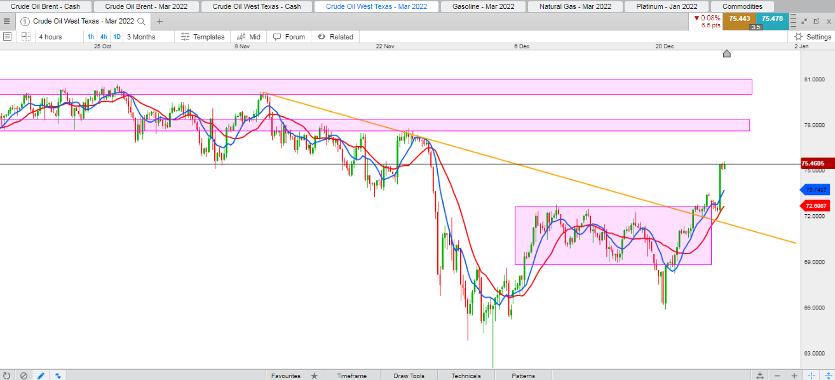Open the Commodities tab
The image size is (835, 380).
coord(742,6)
